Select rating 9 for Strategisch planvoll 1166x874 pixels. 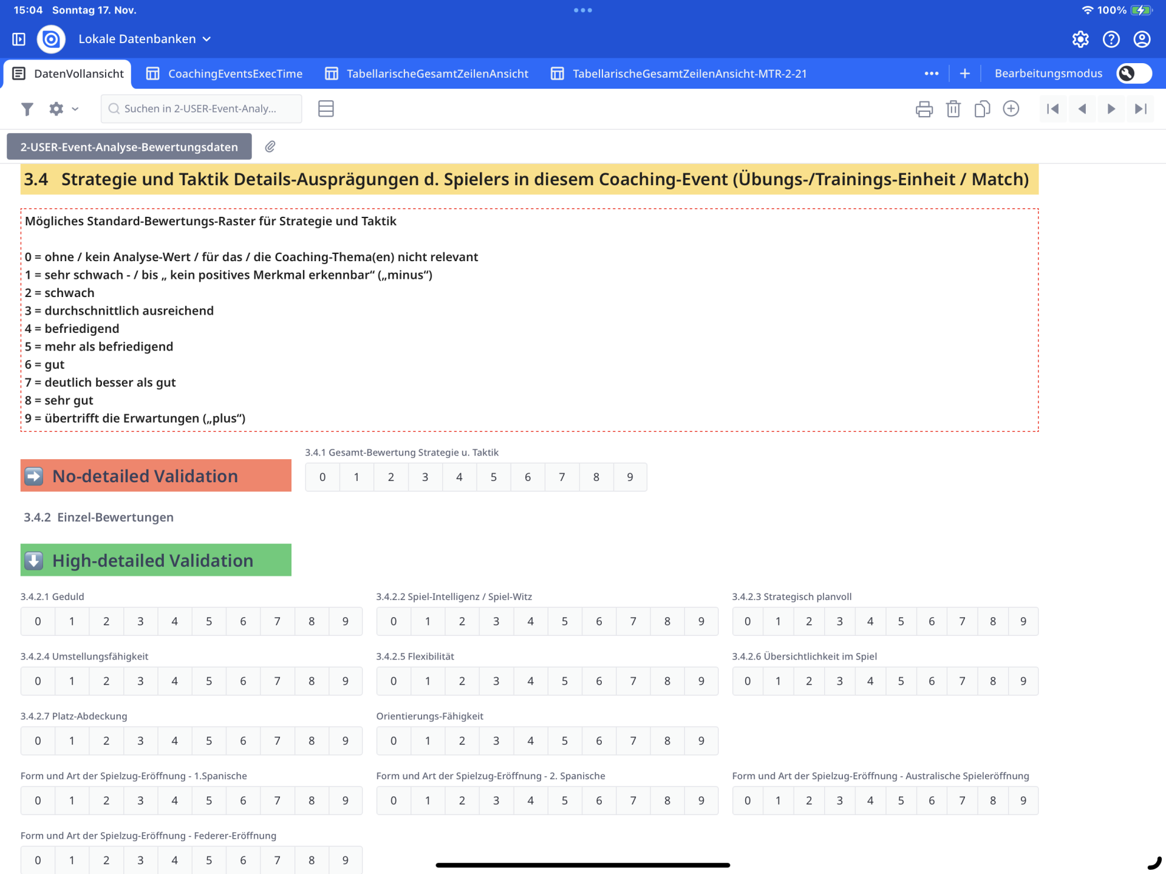pyautogui.click(x=1023, y=621)
